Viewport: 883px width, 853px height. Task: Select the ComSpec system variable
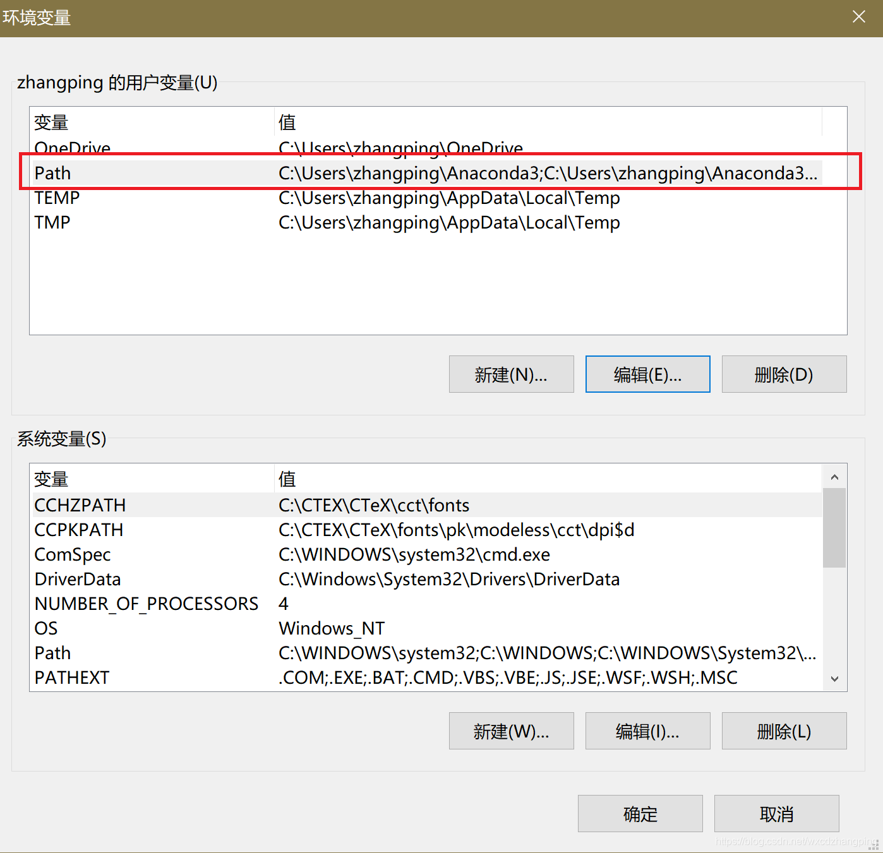pyautogui.click(x=426, y=554)
